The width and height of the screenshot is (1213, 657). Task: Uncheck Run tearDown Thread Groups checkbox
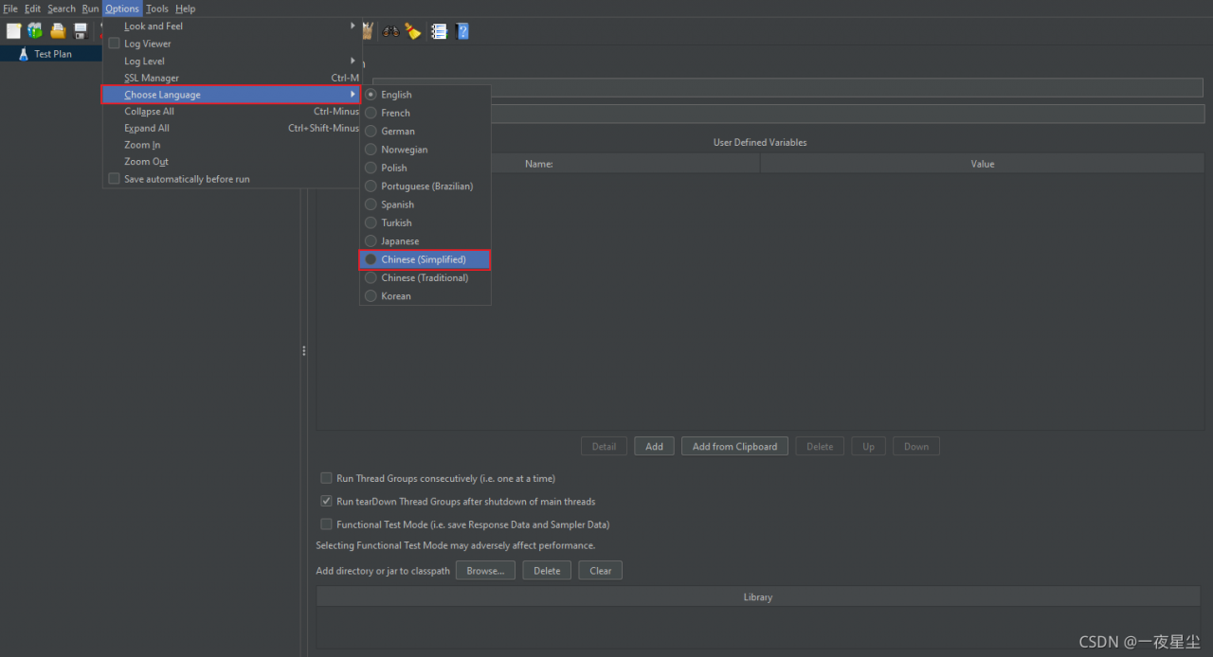point(327,501)
